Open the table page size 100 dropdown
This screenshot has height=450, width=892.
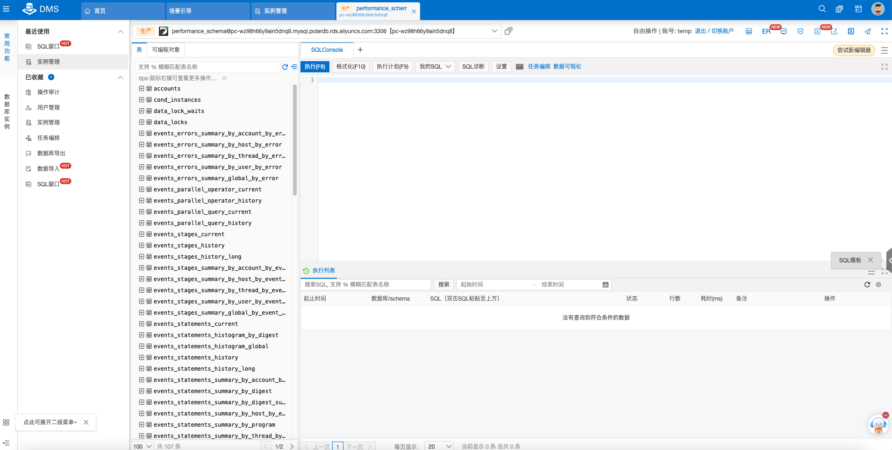click(x=143, y=446)
